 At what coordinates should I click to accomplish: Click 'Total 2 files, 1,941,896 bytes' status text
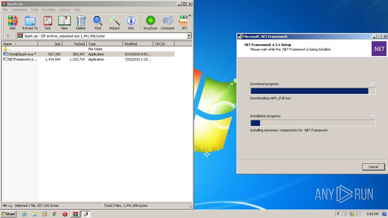pyautogui.click(x=126, y=206)
